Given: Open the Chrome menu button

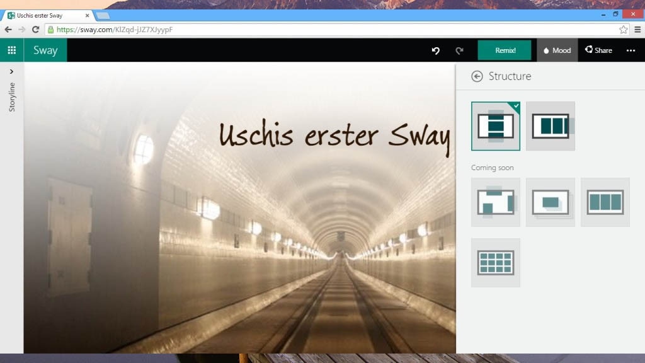Looking at the screenshot, I should (637, 30).
